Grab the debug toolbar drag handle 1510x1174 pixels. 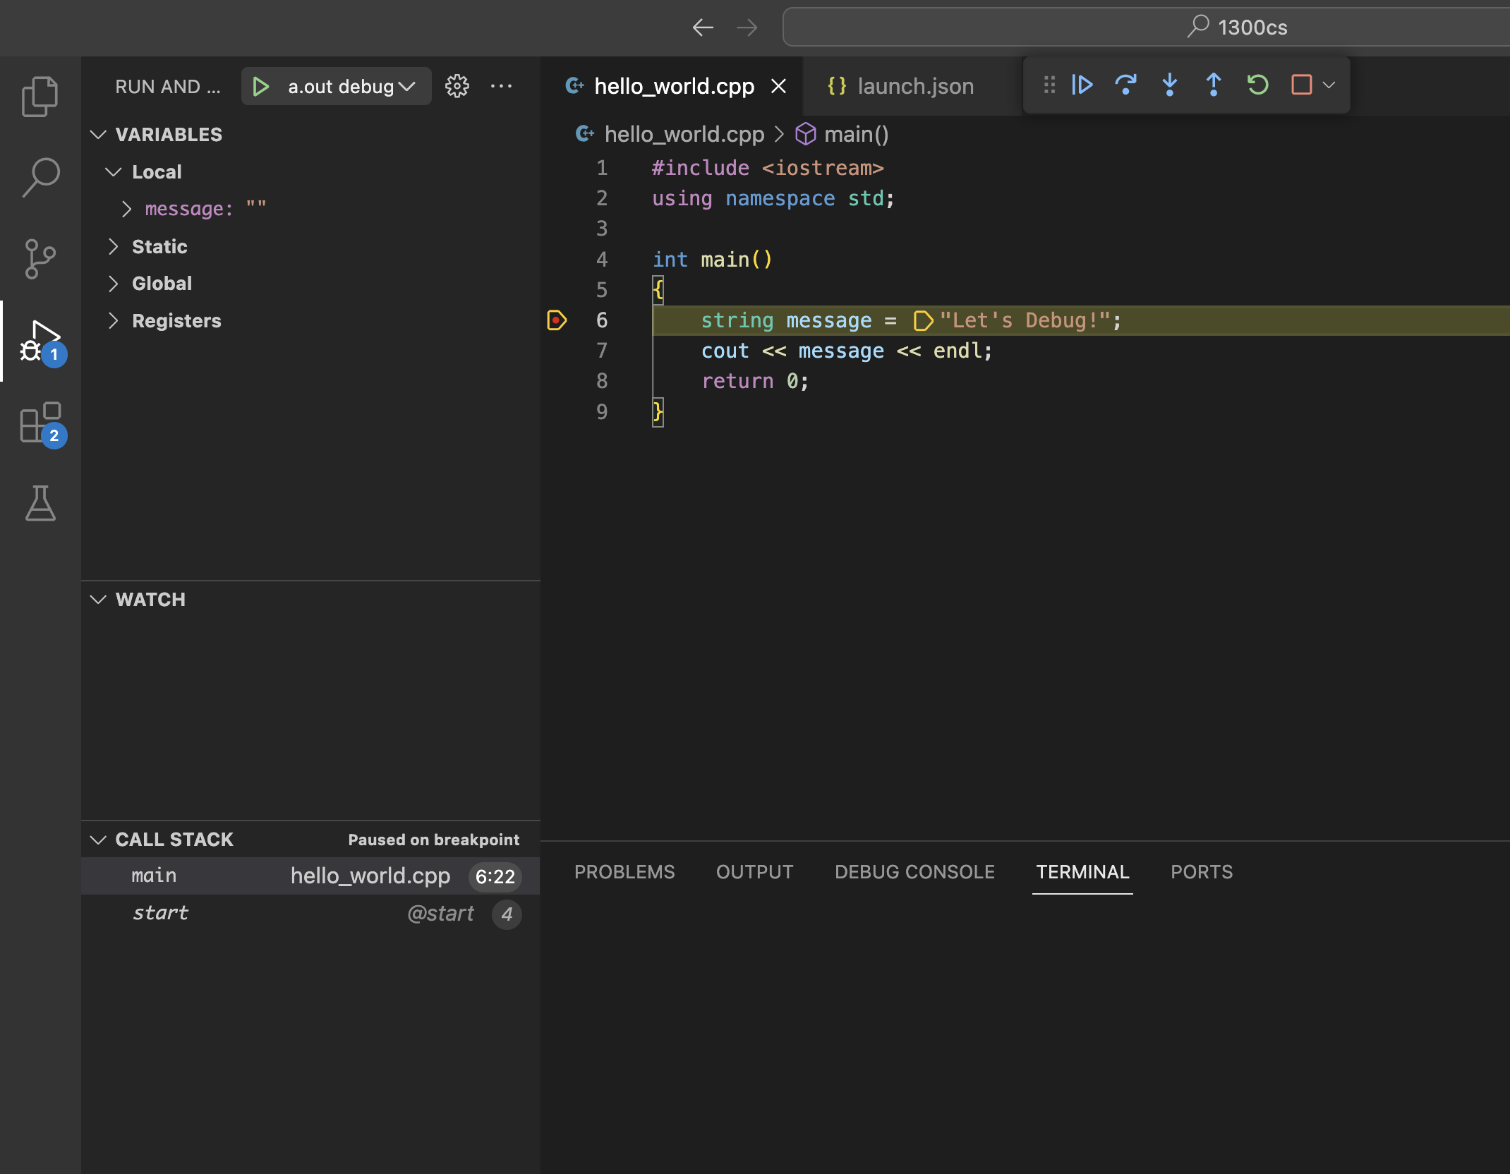[1049, 85]
